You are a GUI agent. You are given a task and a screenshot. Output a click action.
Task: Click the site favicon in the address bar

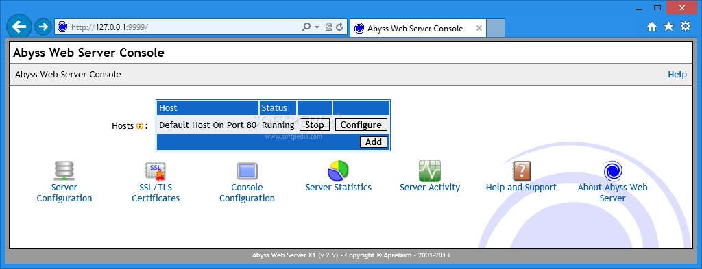(x=62, y=27)
